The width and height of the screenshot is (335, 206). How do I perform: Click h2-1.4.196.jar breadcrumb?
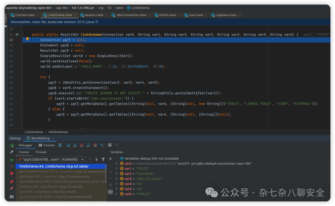pos(83,8)
